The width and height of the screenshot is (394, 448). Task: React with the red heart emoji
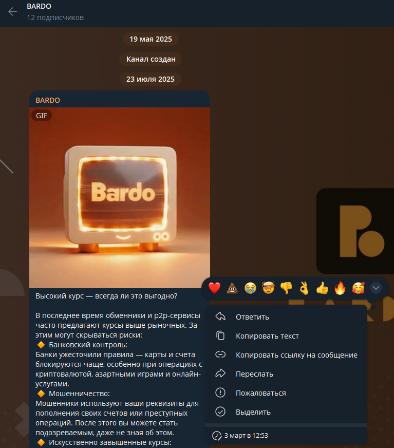(215, 288)
